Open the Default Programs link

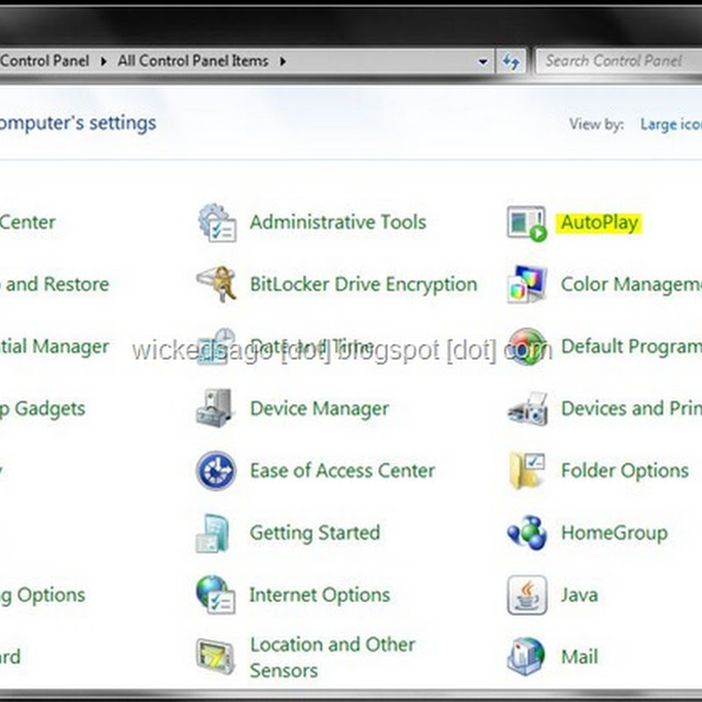coord(631,346)
